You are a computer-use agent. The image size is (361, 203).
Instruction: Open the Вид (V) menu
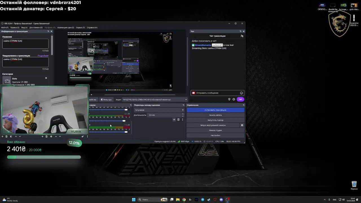pos(25,28)
